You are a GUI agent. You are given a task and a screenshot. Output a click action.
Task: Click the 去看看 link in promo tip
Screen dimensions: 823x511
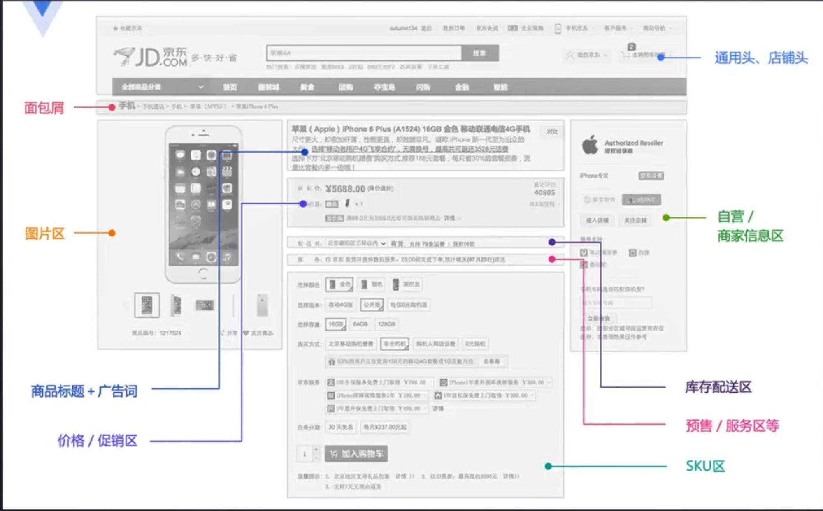(x=491, y=361)
